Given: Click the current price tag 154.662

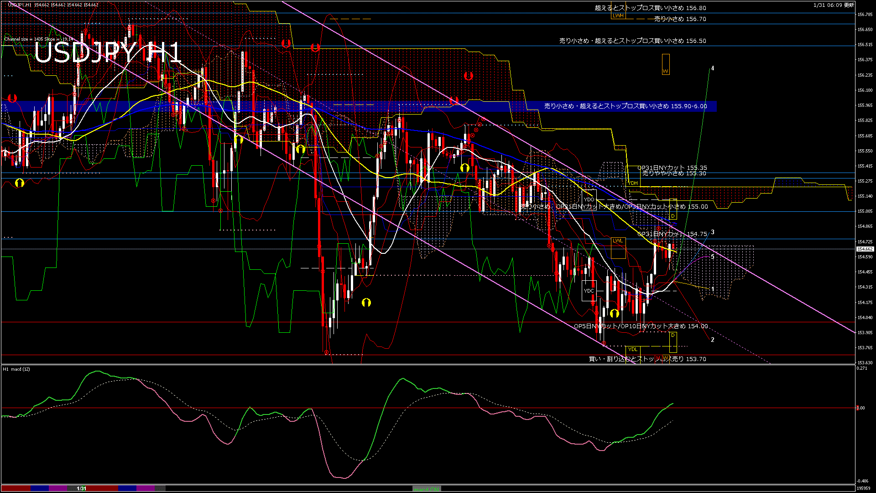Looking at the screenshot, I should pos(865,249).
